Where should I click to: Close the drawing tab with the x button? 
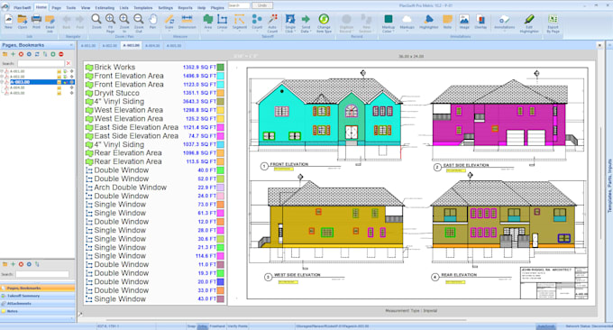pos(599,46)
